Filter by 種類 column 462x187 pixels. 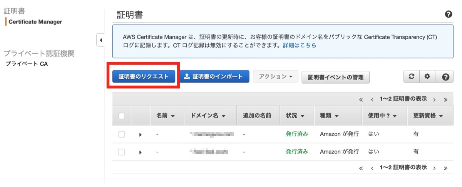click(329, 116)
